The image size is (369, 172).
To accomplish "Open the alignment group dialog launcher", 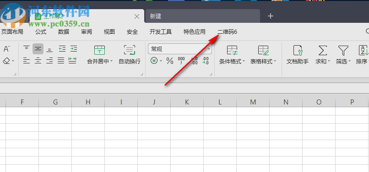I will pyautogui.click(x=141, y=74).
